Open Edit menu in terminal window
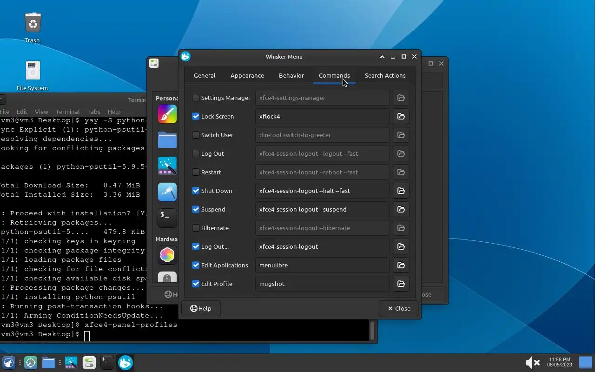This screenshot has width=595, height=372. [22, 112]
